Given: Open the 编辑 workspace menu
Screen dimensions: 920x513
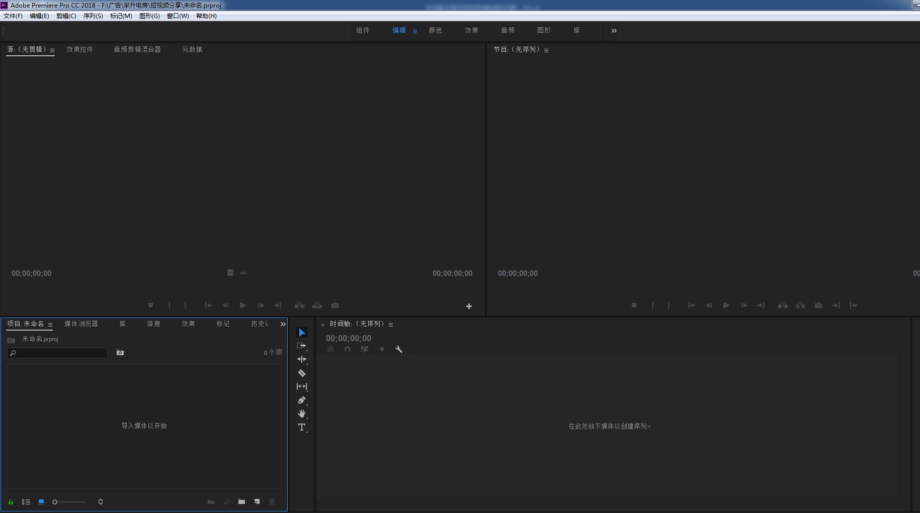Looking at the screenshot, I should coord(415,31).
